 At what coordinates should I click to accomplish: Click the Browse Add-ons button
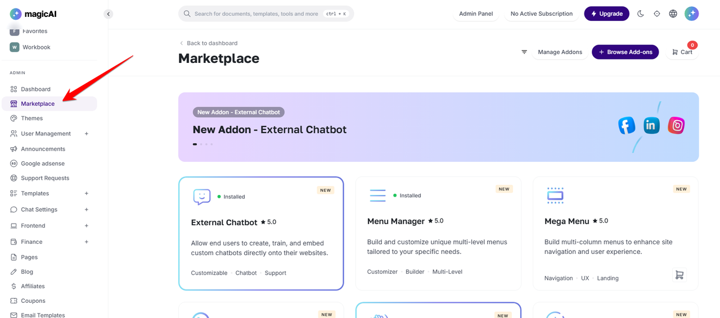point(625,52)
